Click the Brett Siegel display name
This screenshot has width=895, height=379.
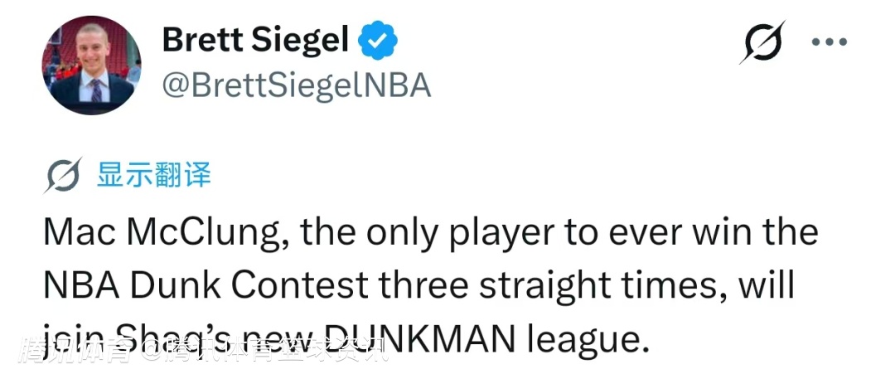254,39
